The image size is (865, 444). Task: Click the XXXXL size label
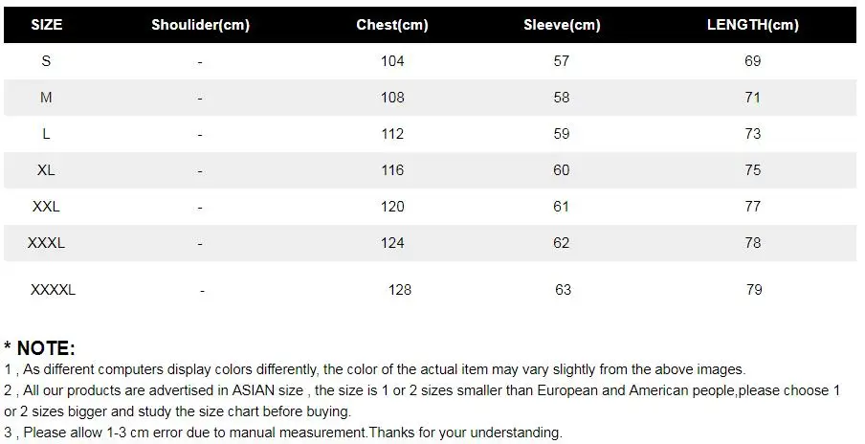click(53, 290)
